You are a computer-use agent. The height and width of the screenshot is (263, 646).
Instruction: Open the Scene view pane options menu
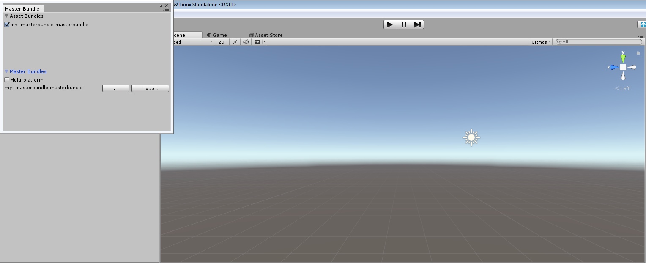coord(641,36)
